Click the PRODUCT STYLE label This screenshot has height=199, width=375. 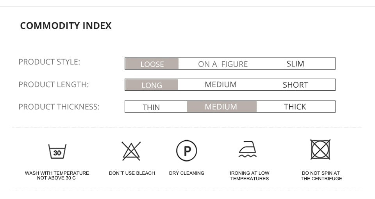(49, 62)
